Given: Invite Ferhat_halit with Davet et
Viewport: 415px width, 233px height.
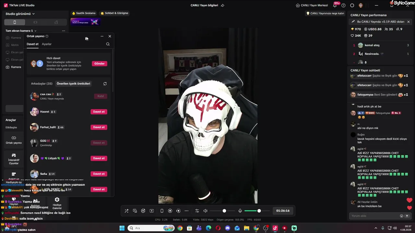Looking at the screenshot, I should tap(99, 127).
